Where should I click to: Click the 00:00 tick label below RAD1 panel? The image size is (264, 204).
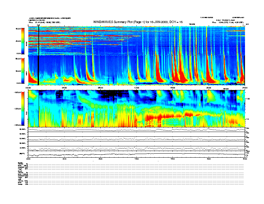click(x=28, y=88)
